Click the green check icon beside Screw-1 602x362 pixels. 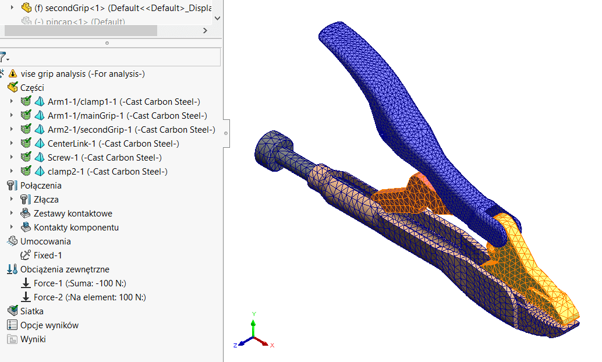pyautogui.click(x=24, y=157)
